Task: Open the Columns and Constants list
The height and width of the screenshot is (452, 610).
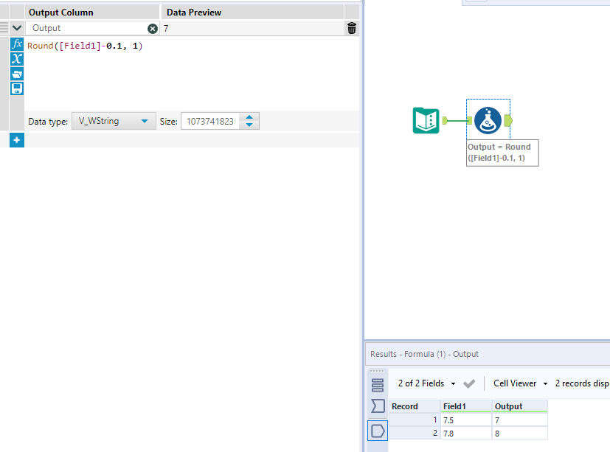Action: (16, 59)
